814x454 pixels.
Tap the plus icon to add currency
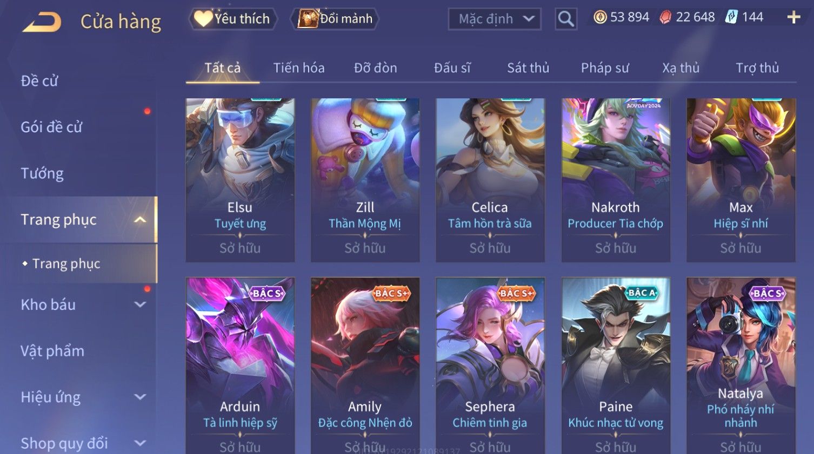[x=793, y=17]
